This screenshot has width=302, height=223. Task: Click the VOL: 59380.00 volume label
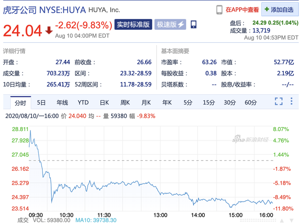click(51, 220)
